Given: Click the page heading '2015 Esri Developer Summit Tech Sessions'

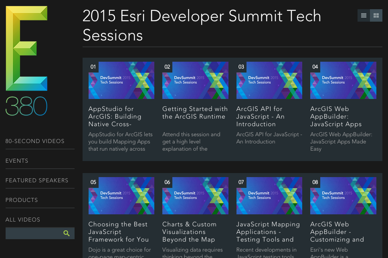Looking at the screenshot, I should pyautogui.click(x=202, y=26).
